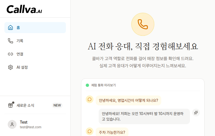The height and width of the screenshot is (136, 215).
Task: Select the 오전 10시부터 밤 10시까지 reply bubble
Action: pos(144,116)
